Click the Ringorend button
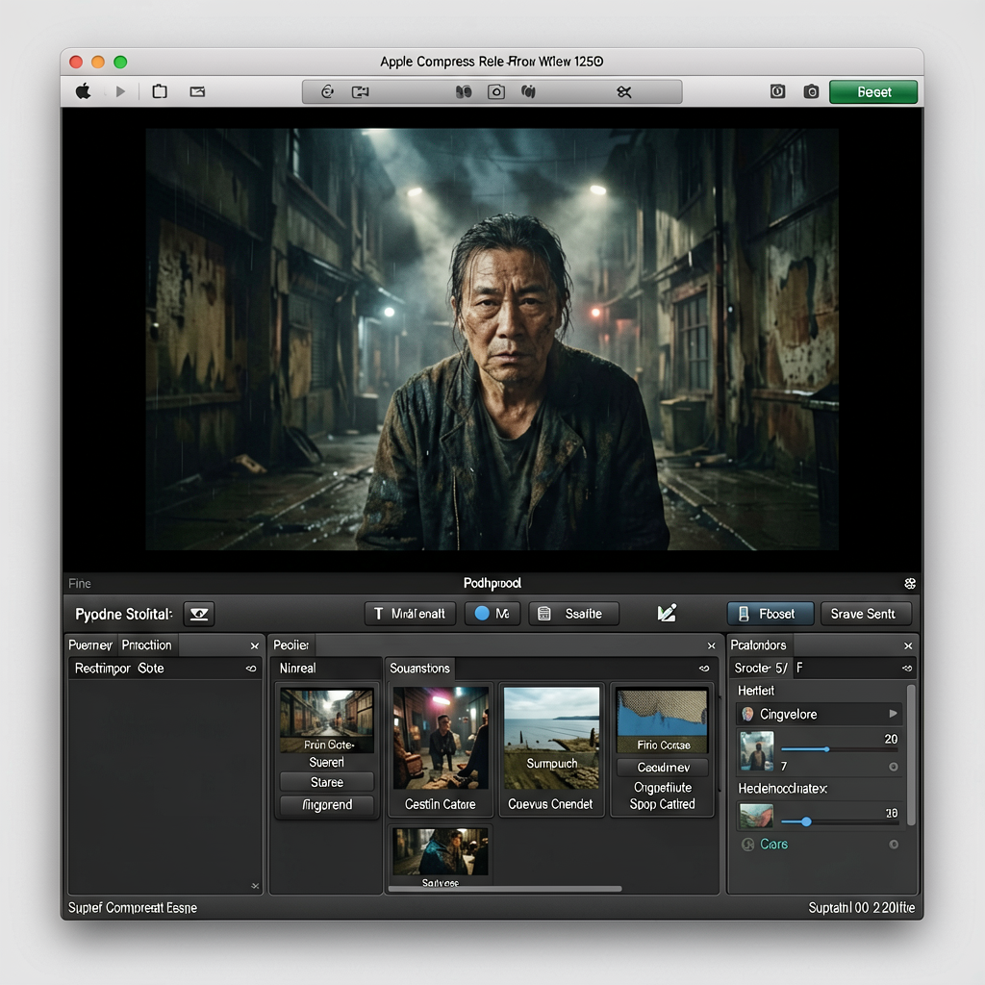985x985 pixels. [327, 805]
